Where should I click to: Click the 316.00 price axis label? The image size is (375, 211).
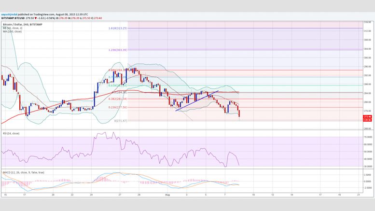(x=367, y=22)
